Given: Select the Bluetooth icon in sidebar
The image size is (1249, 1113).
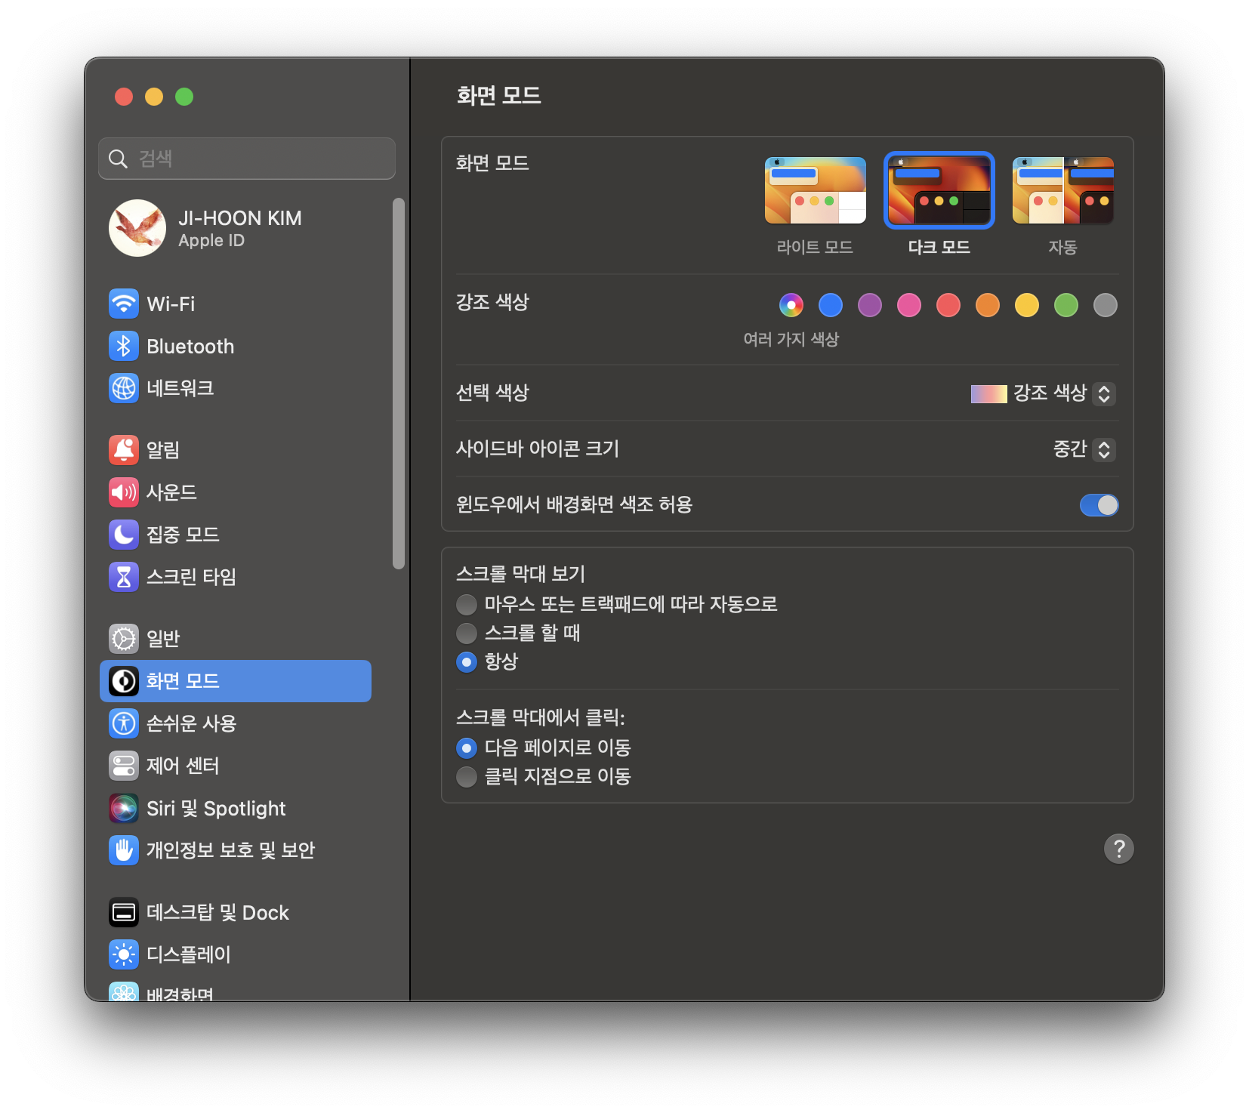Looking at the screenshot, I should tap(124, 346).
